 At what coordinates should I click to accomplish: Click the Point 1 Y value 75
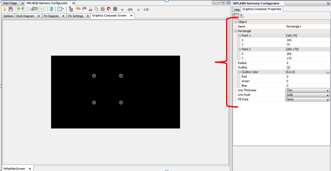pyautogui.click(x=307, y=45)
